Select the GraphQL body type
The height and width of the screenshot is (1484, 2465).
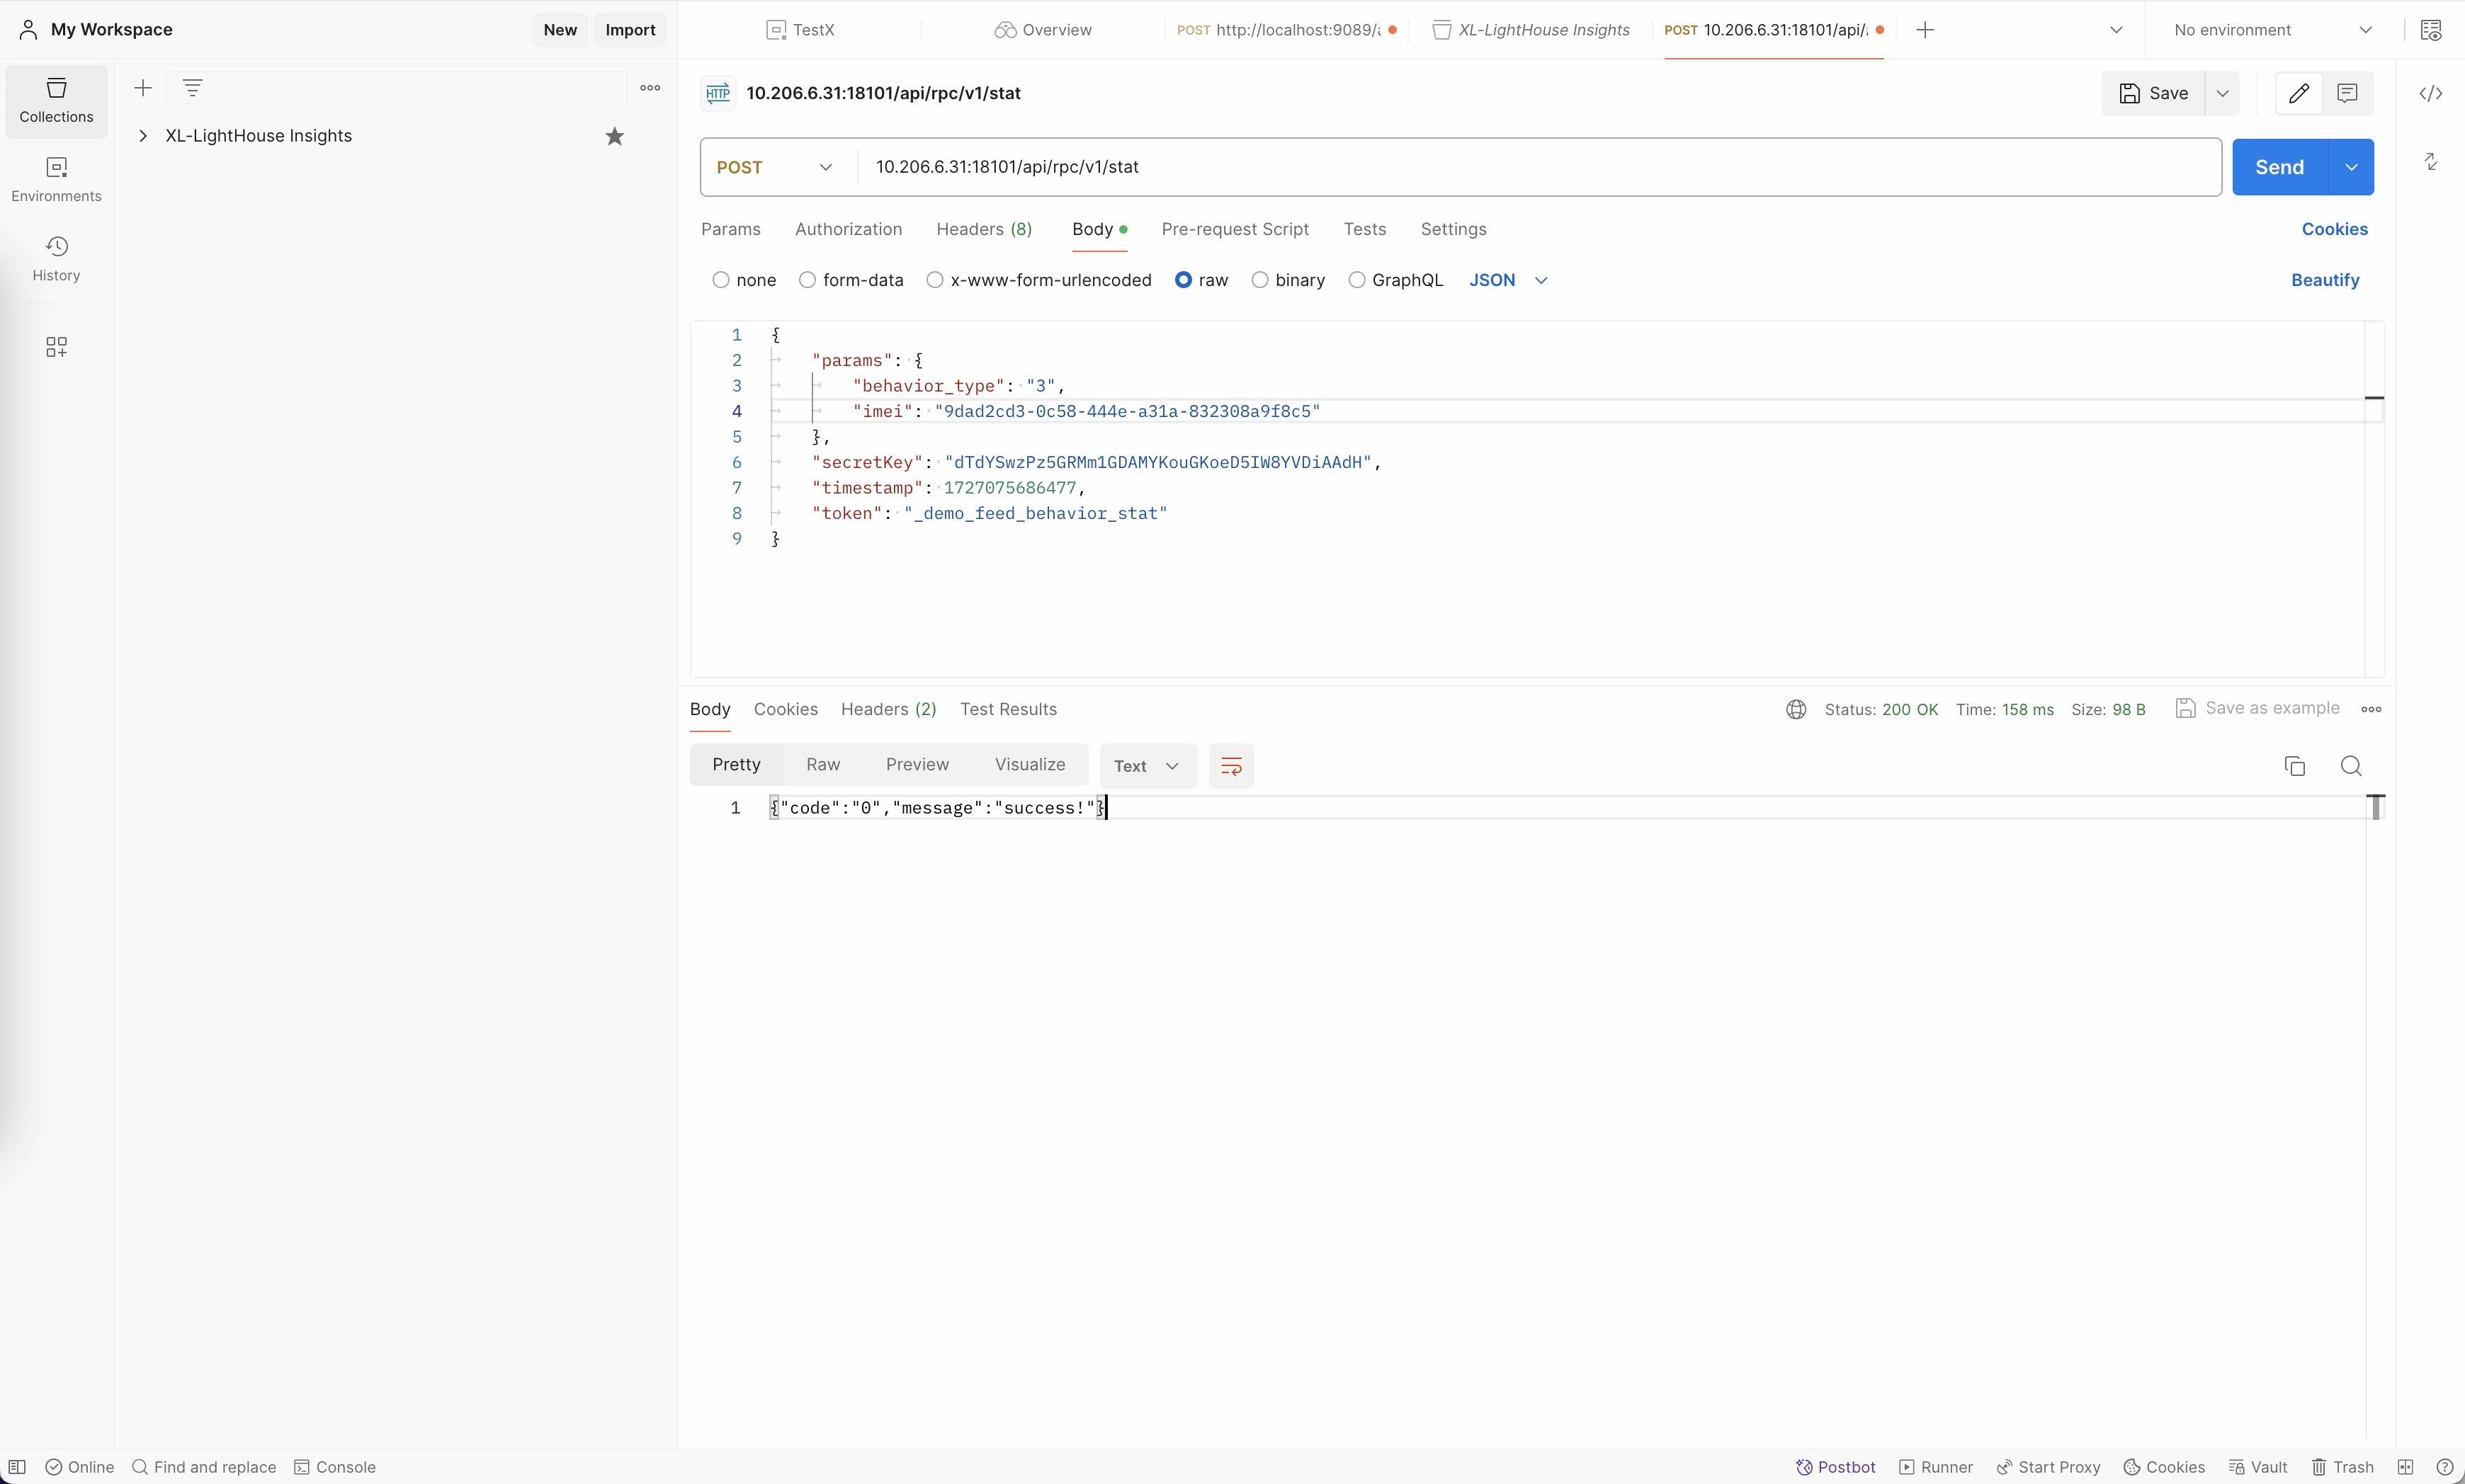tap(1356, 280)
